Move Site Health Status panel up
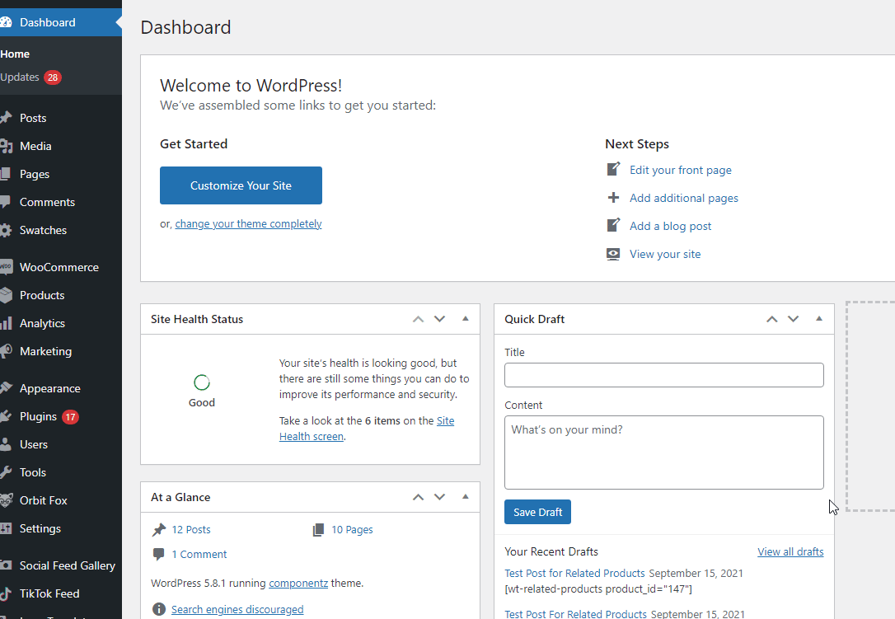Viewport: 895px width, 619px height. click(419, 319)
